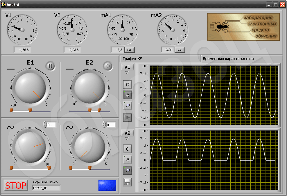Viewport: 287px width, 196px height.
Task: Click the mA2 units мА button
Action: tap(180, 50)
